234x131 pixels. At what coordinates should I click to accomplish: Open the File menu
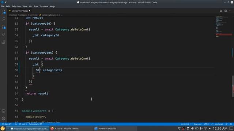coord(3,7)
